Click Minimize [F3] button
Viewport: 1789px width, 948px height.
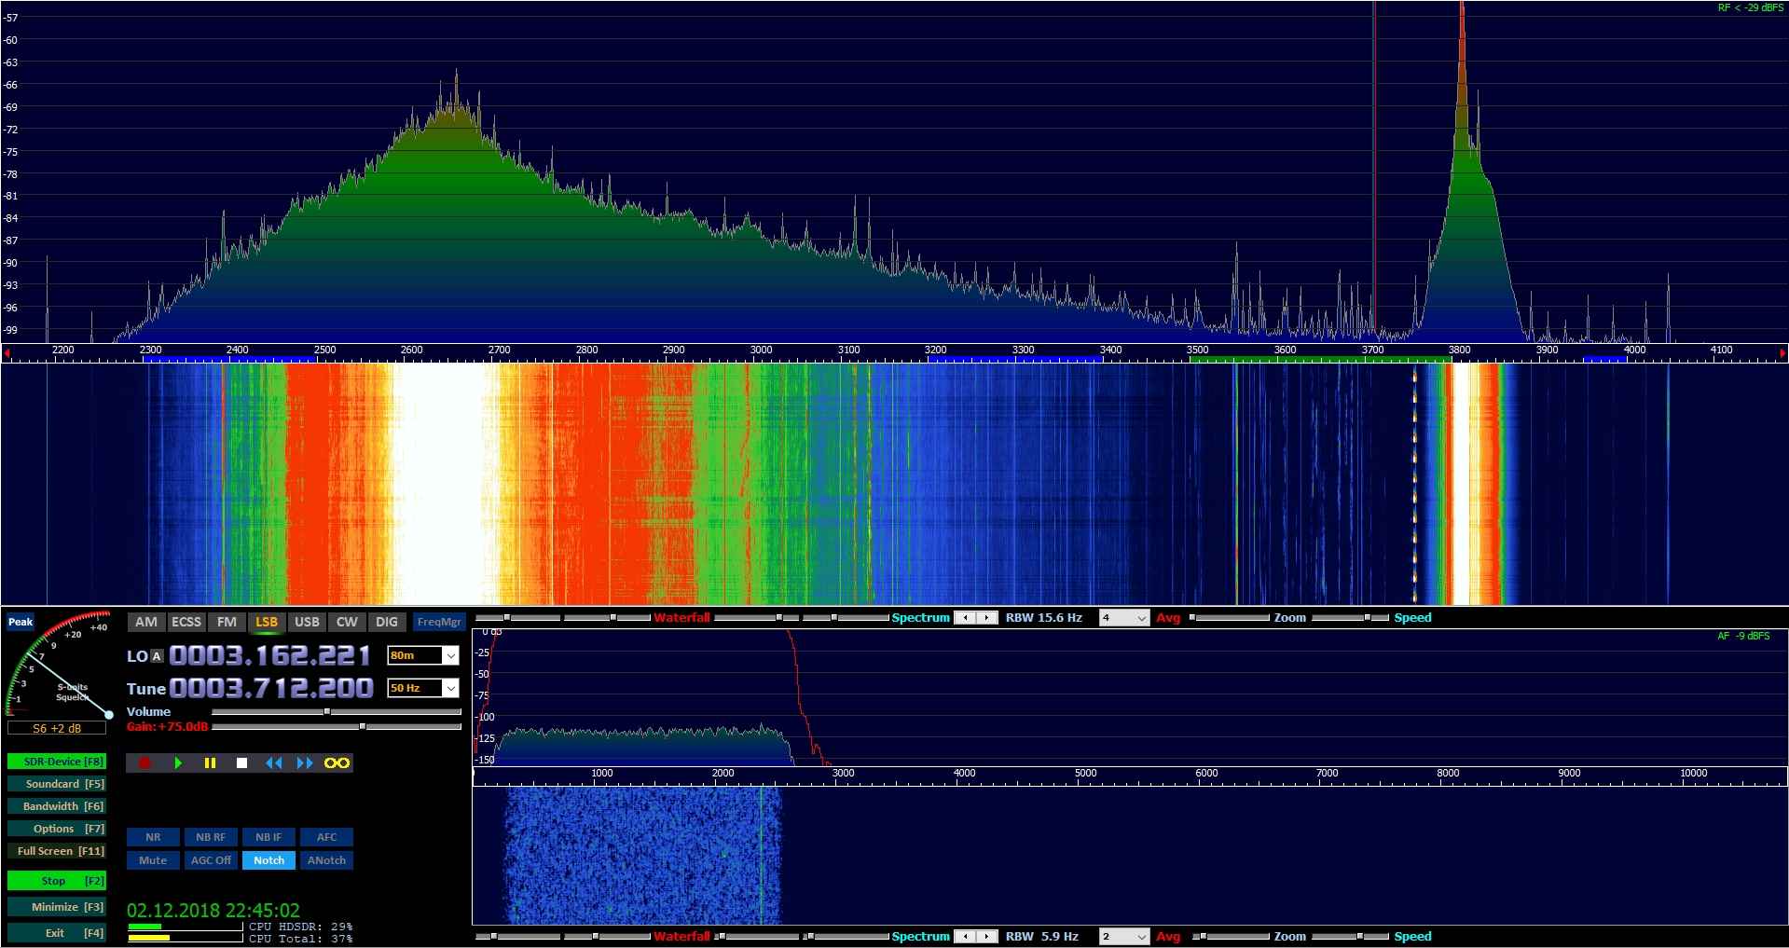pyautogui.click(x=57, y=907)
